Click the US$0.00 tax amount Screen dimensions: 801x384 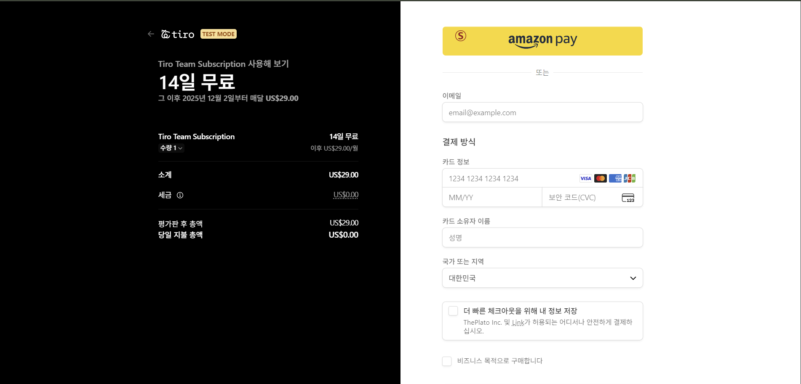click(346, 195)
